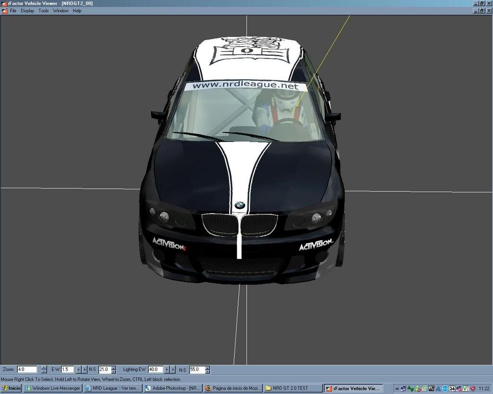This screenshot has height=394, width=493.
Task: Switch to Adobe Photoshop in the taskbar
Action: tap(172, 388)
